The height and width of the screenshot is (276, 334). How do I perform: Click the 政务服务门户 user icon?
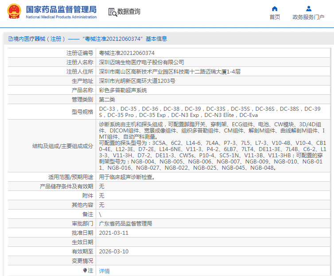click(308, 9)
